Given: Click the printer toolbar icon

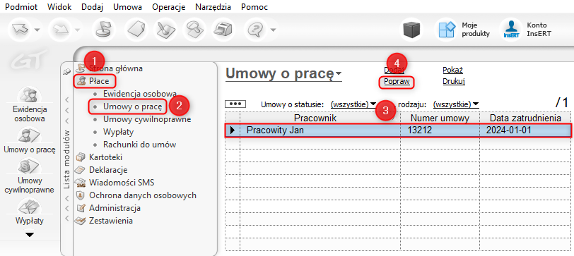Looking at the screenshot, I should (224, 30).
